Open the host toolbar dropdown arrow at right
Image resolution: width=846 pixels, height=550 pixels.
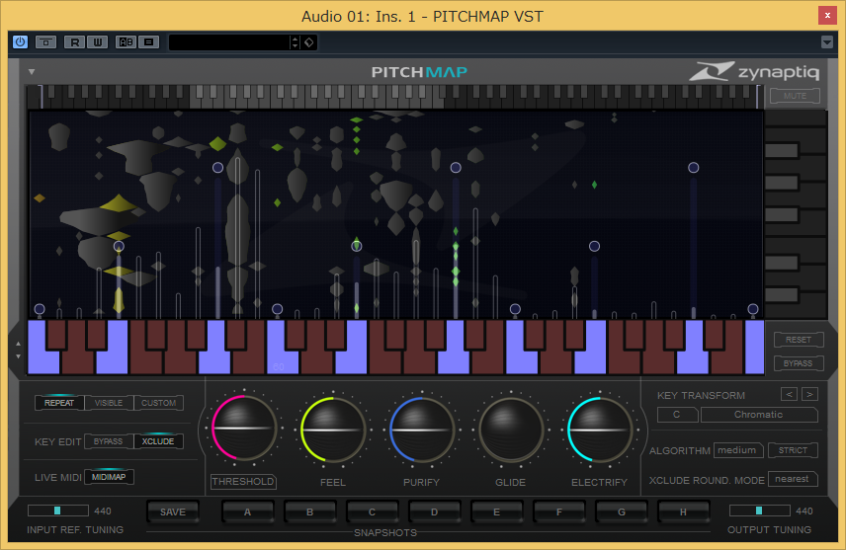click(827, 42)
